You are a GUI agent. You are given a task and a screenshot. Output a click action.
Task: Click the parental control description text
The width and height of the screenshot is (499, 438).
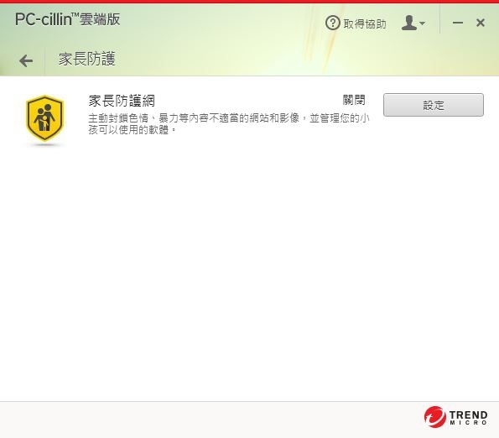click(x=228, y=124)
